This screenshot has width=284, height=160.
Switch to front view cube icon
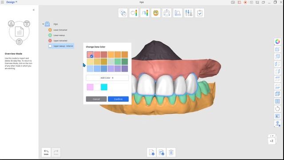[277, 49]
